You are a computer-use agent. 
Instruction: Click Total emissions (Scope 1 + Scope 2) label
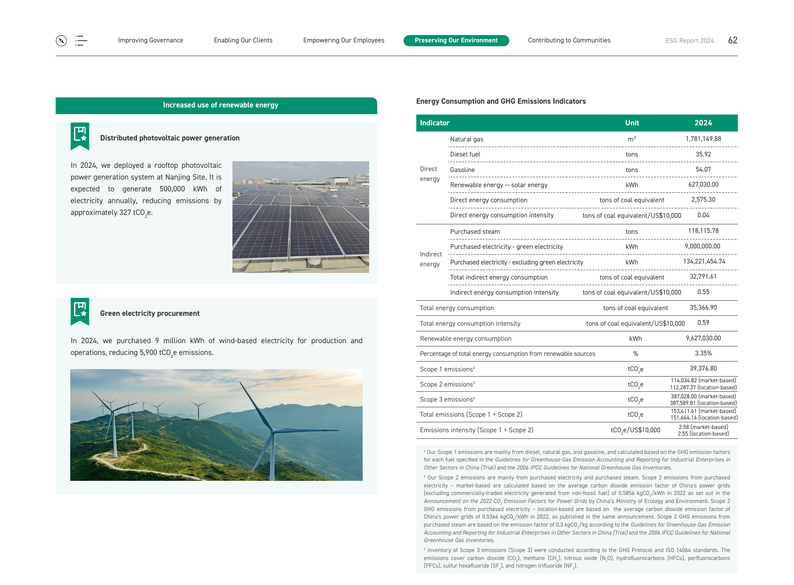click(471, 415)
